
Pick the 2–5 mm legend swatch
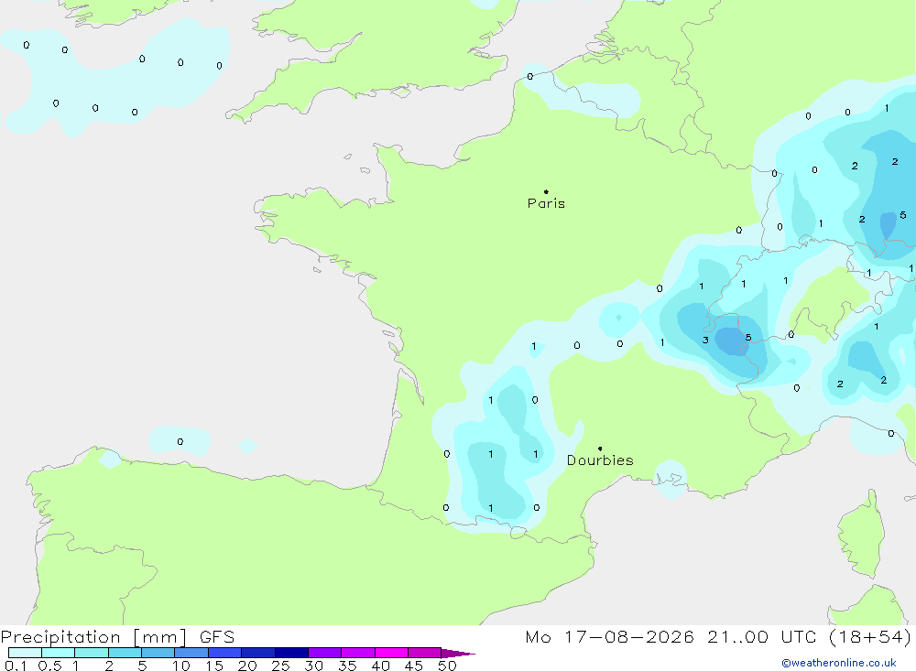coord(125,653)
